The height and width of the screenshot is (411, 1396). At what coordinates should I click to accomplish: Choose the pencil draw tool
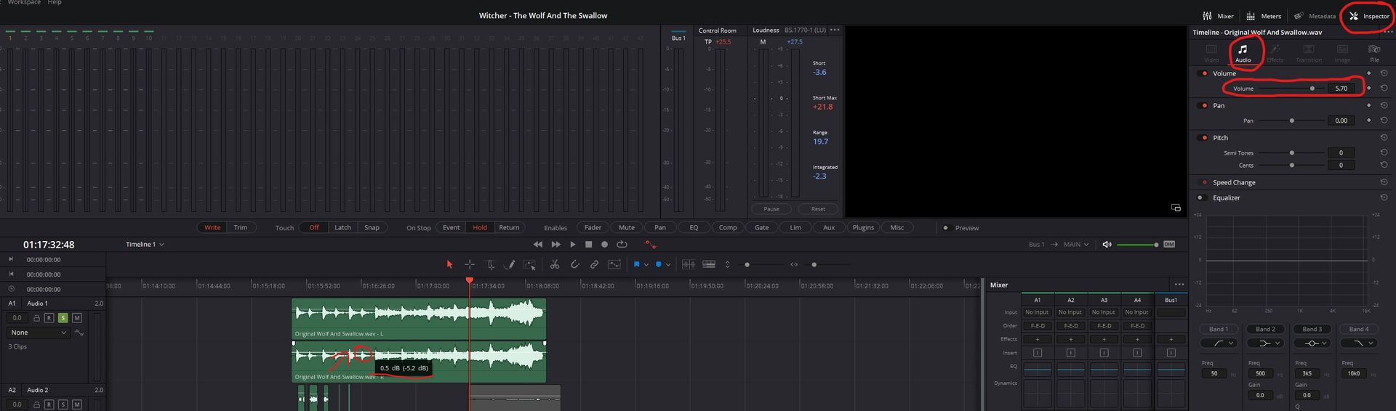click(x=510, y=265)
